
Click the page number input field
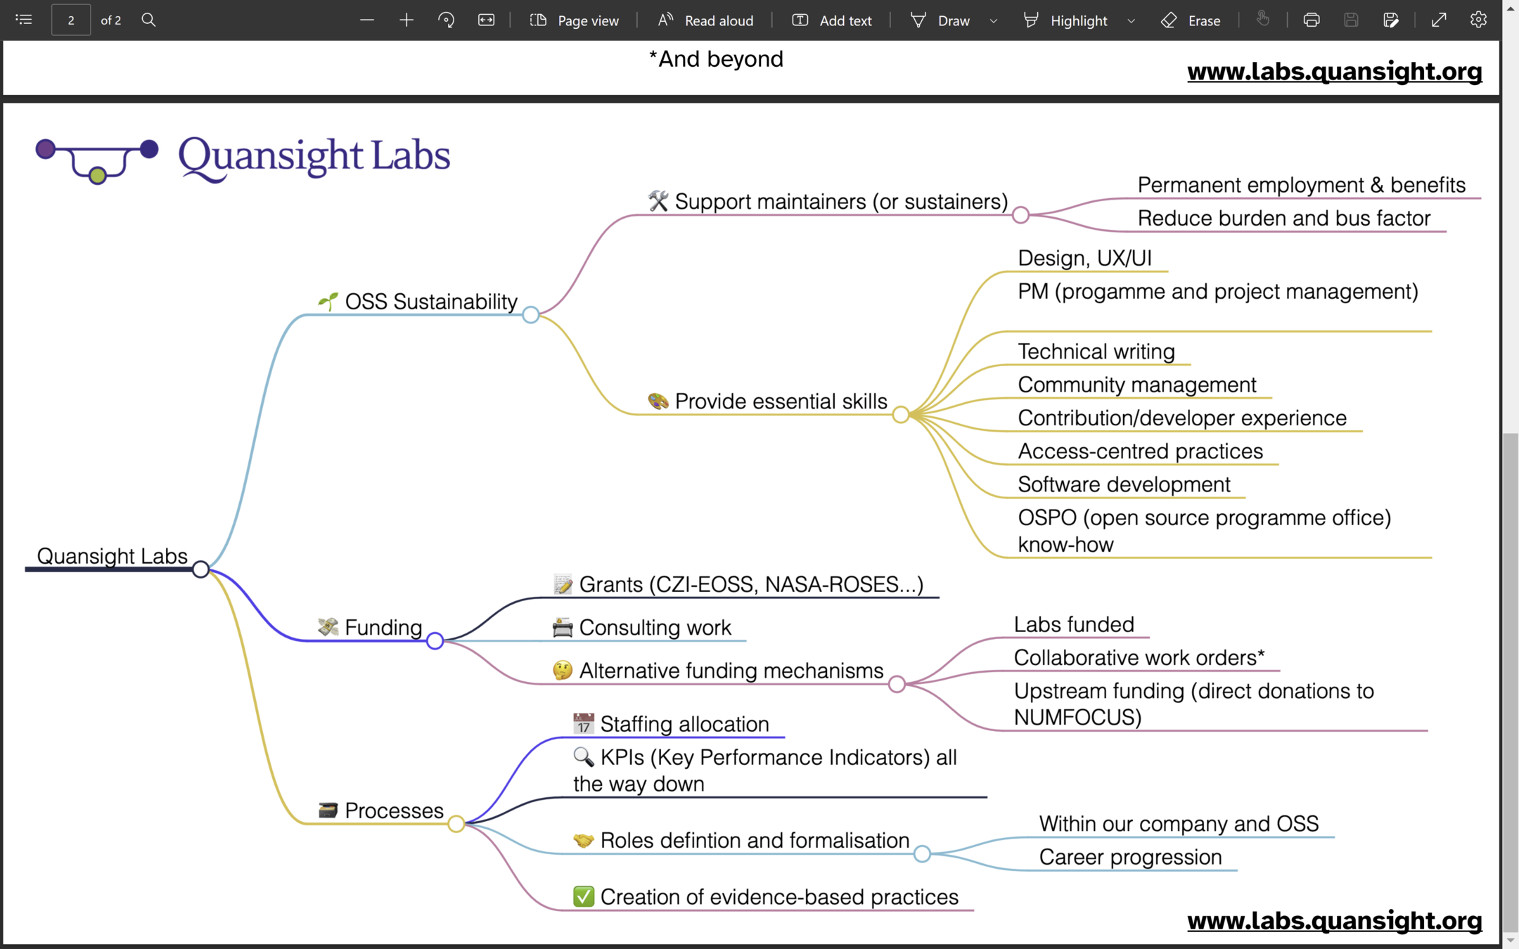[x=71, y=20]
